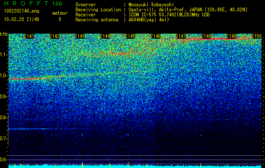Click the 0.7 frequency axis label
Image resolution: width=265 pixels, height=168 pixels.
[3, 139]
